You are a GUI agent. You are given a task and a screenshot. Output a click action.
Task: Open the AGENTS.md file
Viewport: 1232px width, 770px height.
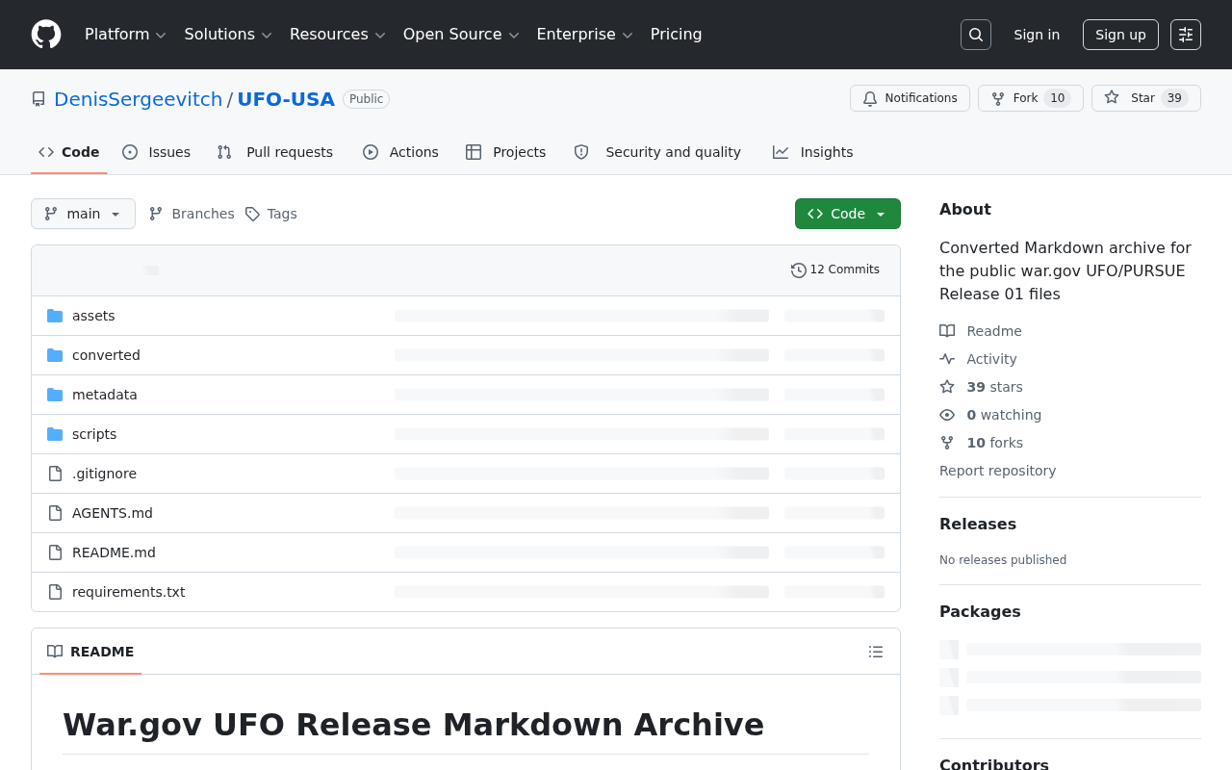(113, 513)
